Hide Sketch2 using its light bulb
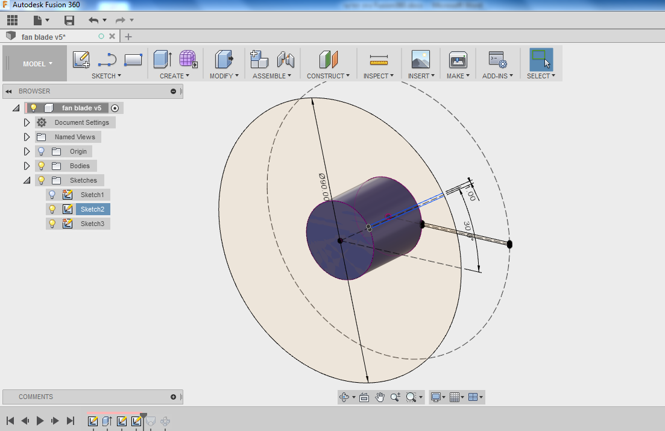Image resolution: width=665 pixels, height=431 pixels. coord(52,209)
